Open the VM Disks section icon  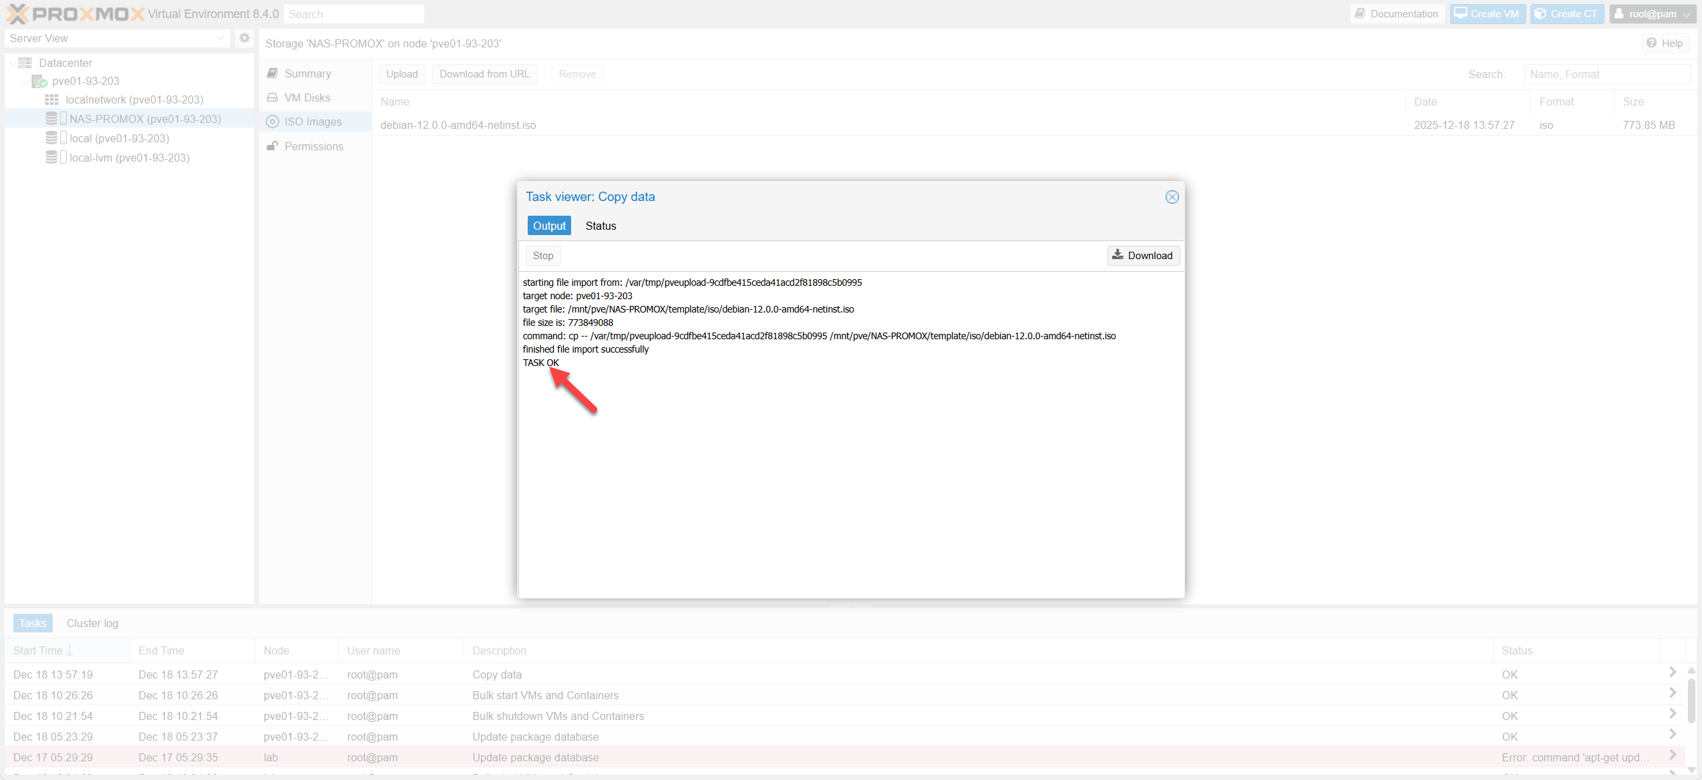[273, 97]
